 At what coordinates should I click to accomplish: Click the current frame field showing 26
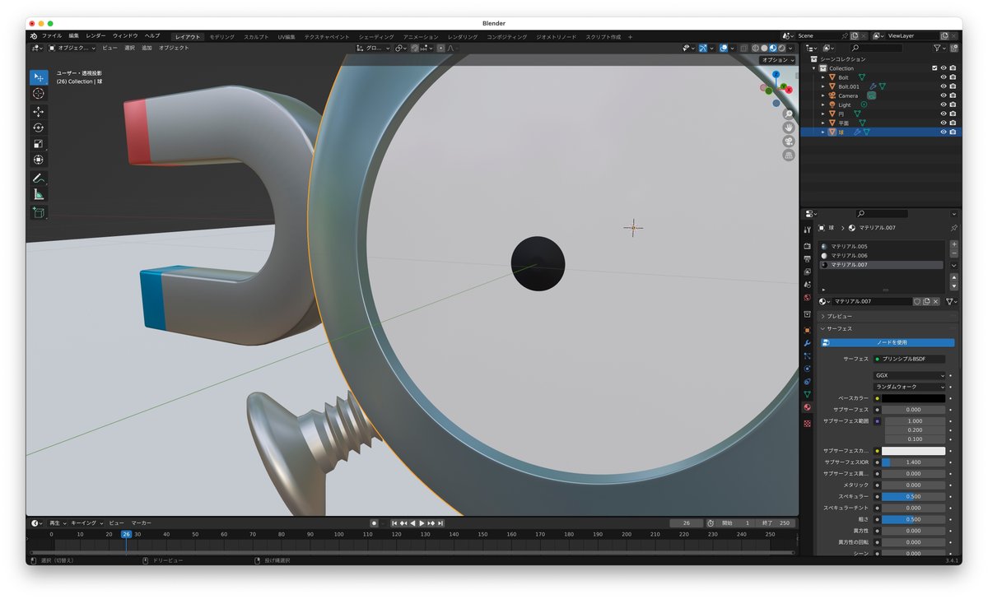(687, 523)
